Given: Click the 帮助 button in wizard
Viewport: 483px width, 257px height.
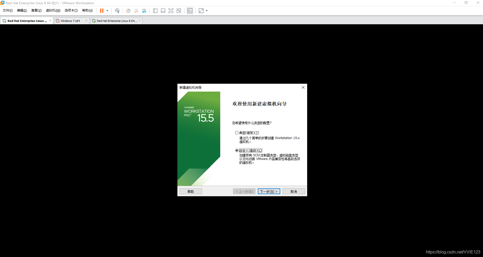Looking at the screenshot, I should [x=191, y=191].
